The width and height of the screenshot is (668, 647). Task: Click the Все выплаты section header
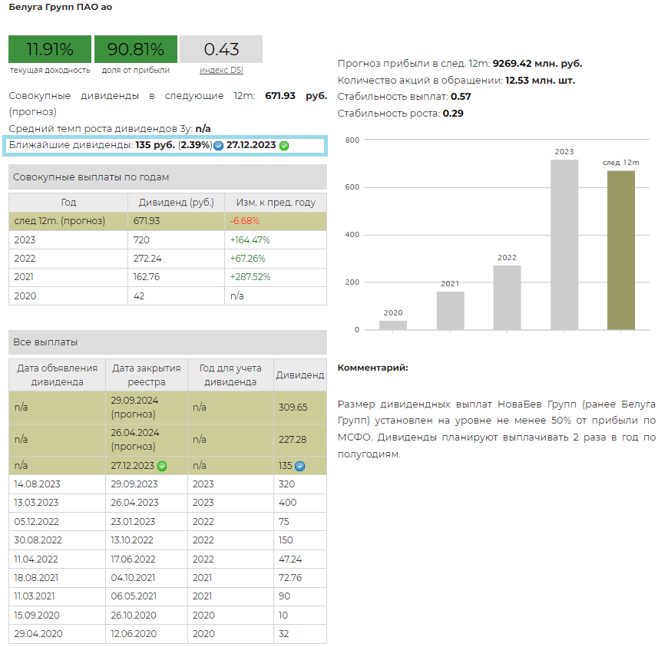click(167, 342)
